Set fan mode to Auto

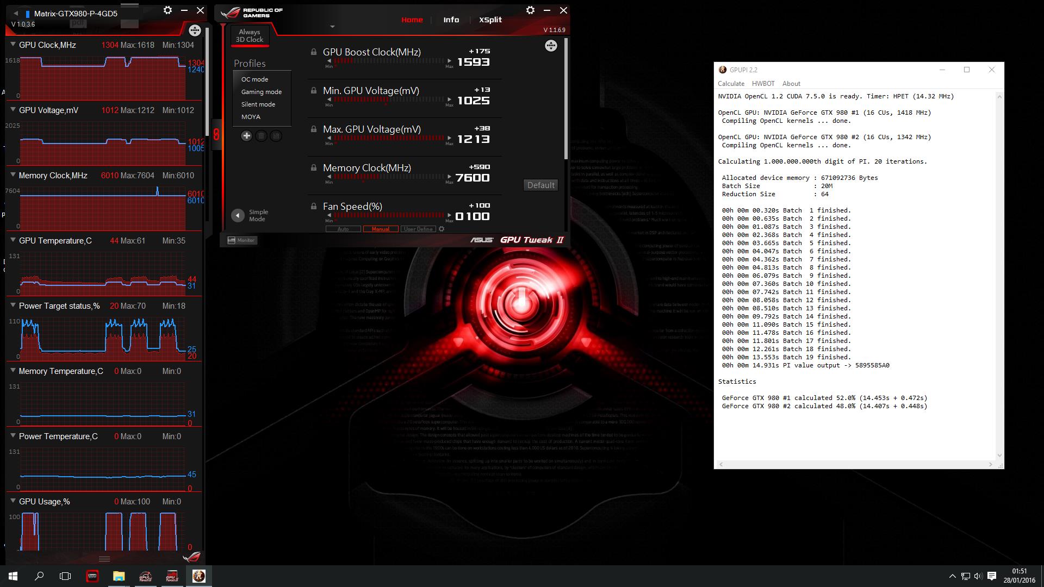point(343,229)
